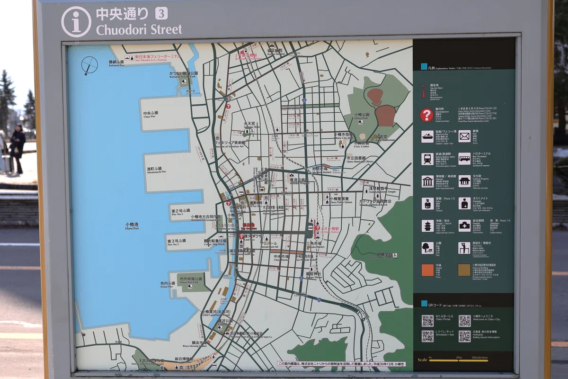This screenshot has height=379, width=568.
Task: Select the View Point legend icon
Action: [x=464, y=248]
